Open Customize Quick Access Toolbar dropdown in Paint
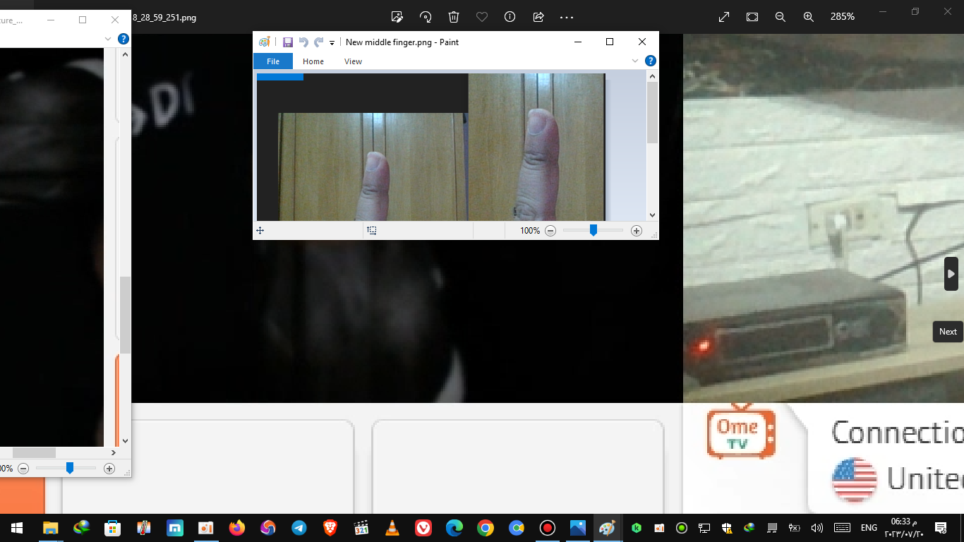Screen dimensions: 964x542 click(332, 43)
